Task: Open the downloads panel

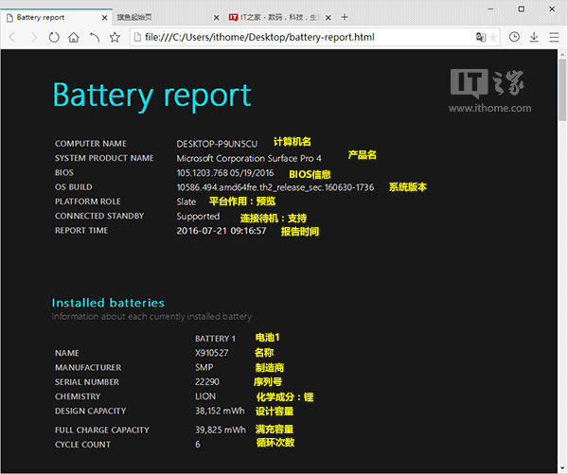Action: pyautogui.click(x=534, y=37)
